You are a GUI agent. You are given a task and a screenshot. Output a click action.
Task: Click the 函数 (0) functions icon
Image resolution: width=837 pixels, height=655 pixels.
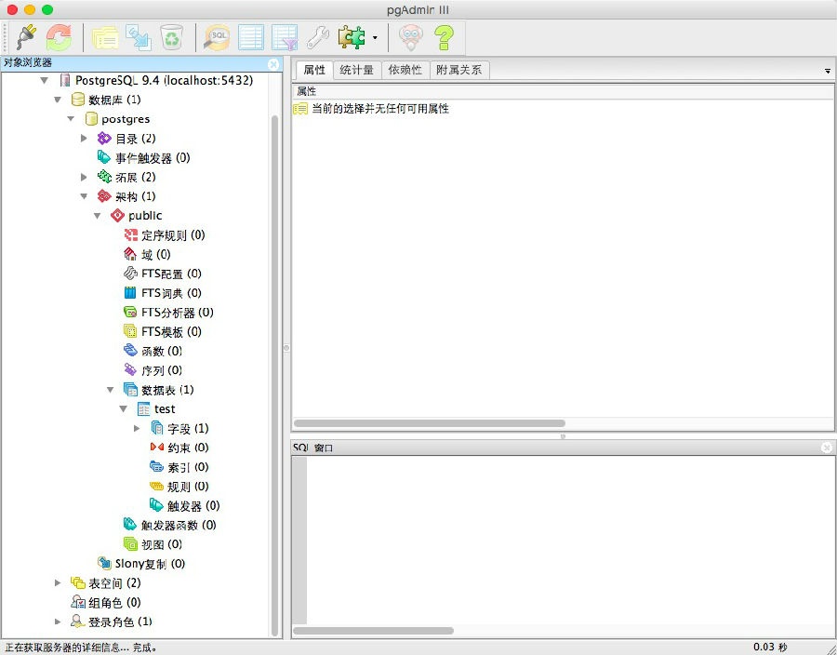pyautogui.click(x=130, y=351)
